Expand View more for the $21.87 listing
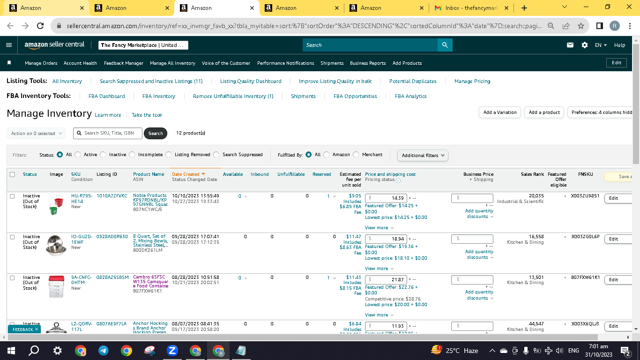 click(379, 315)
